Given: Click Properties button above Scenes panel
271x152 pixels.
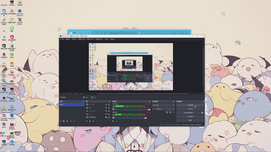Looking at the screenshot, I should click(x=85, y=97).
